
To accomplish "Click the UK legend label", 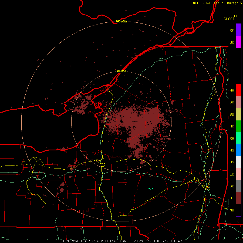I will [232, 42].
